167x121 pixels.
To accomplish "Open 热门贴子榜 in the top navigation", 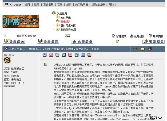I will (x=82, y=5).
